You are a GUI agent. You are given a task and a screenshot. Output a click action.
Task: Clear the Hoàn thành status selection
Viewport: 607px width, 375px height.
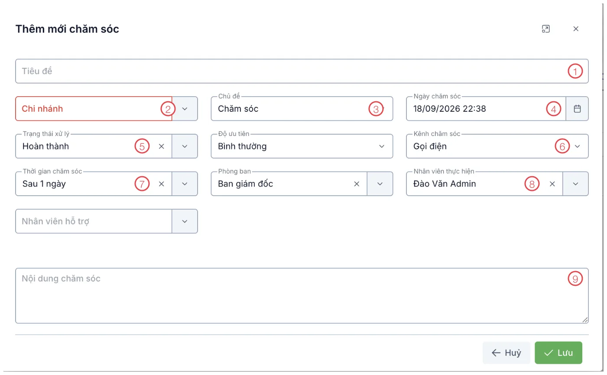(x=161, y=146)
